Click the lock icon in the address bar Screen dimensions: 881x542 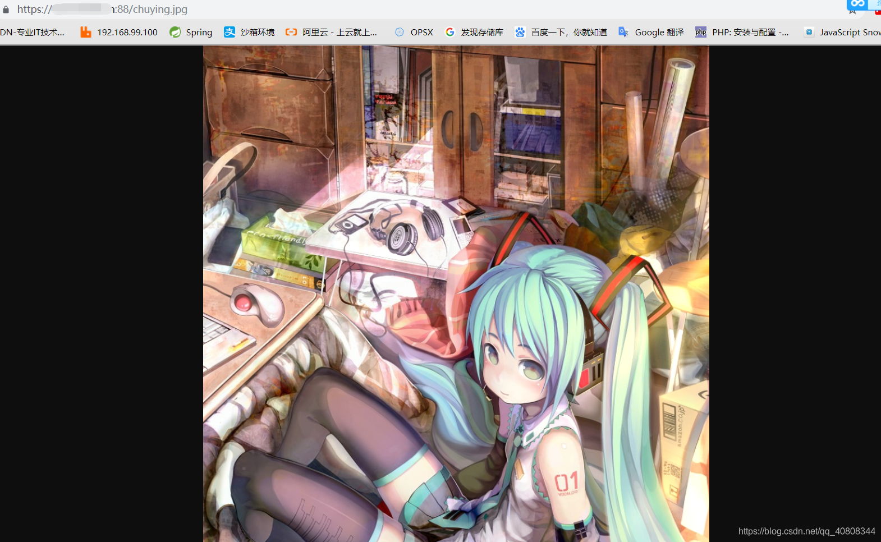click(x=6, y=10)
